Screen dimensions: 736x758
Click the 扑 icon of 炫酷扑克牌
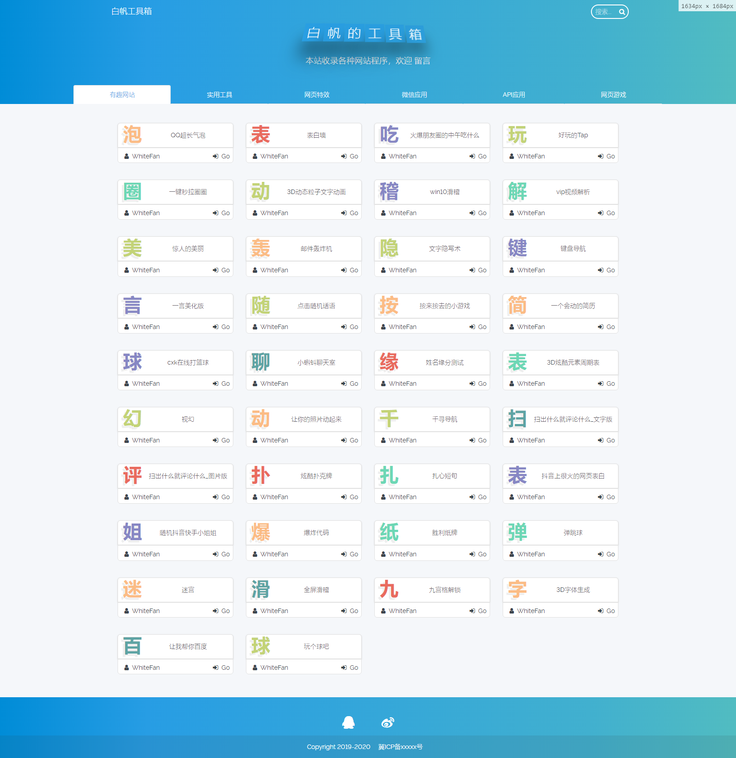(x=261, y=476)
